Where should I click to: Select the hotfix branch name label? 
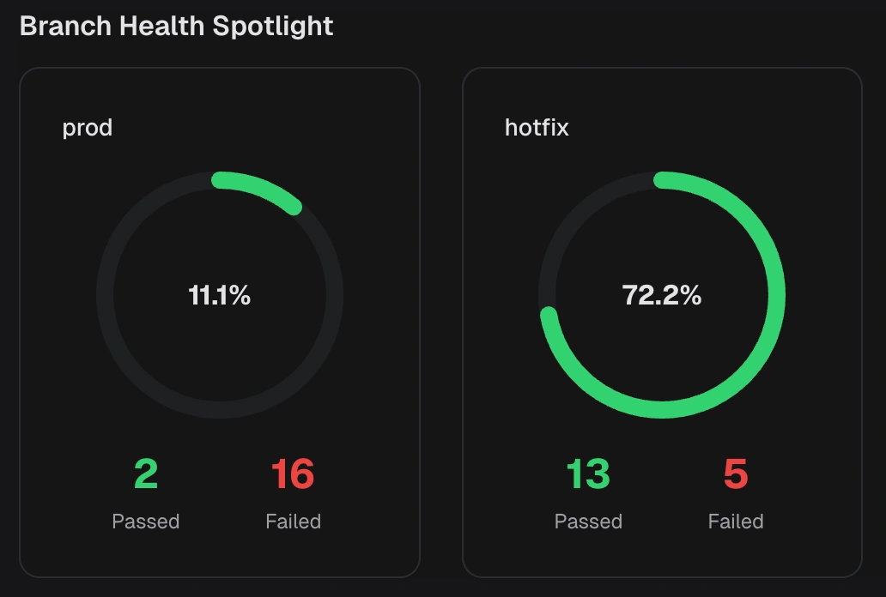tap(537, 129)
